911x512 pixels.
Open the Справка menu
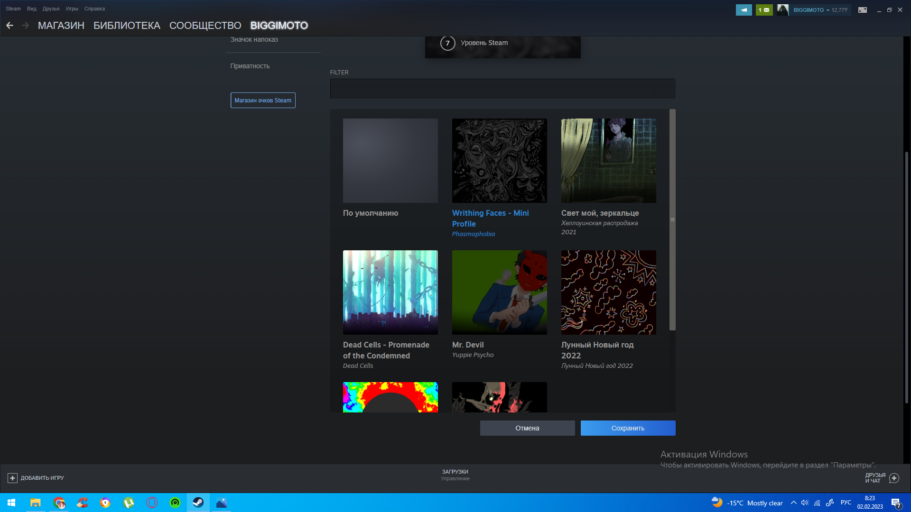[94, 9]
